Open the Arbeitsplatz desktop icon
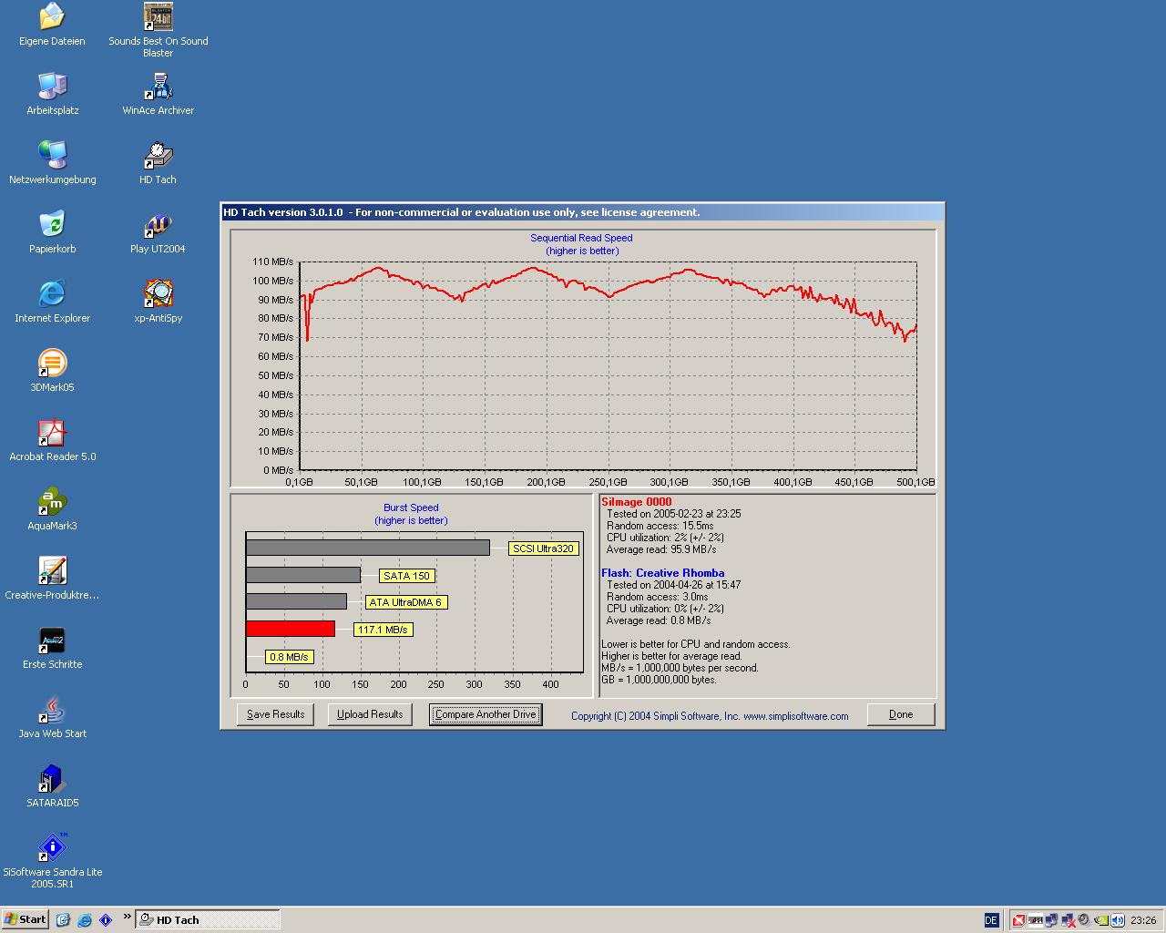This screenshot has width=1166, height=933. [x=52, y=95]
